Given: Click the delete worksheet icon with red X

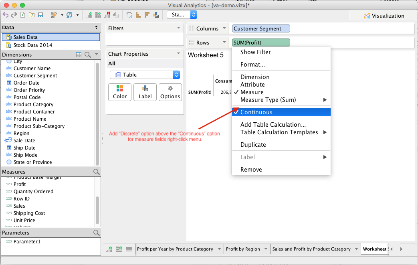Looking at the screenshot, I should click(x=107, y=15).
